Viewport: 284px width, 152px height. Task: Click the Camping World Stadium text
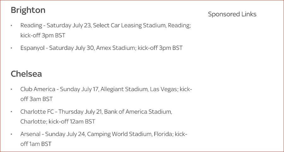click(x=119, y=134)
